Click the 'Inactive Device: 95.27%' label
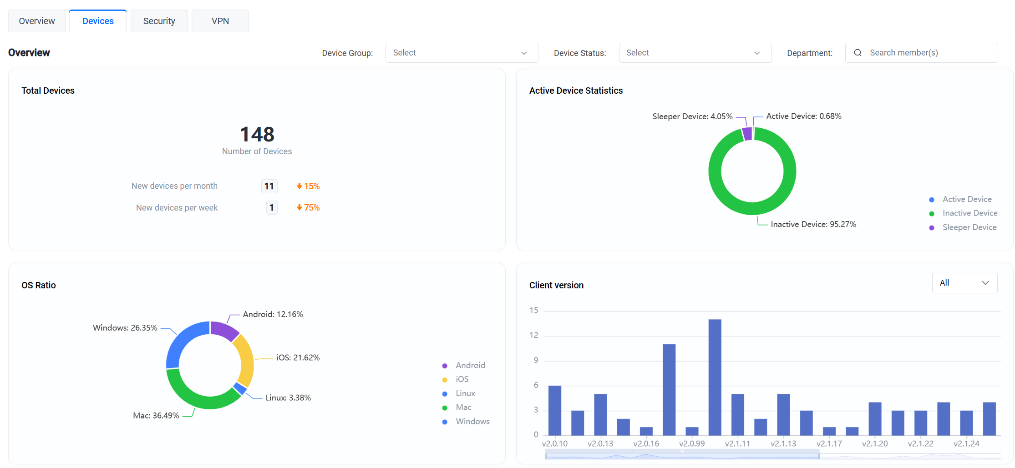 [x=813, y=224]
